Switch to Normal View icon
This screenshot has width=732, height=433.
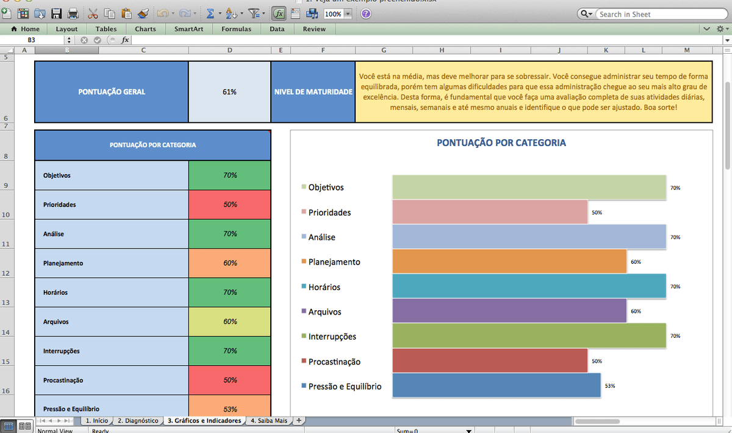[x=9, y=426]
